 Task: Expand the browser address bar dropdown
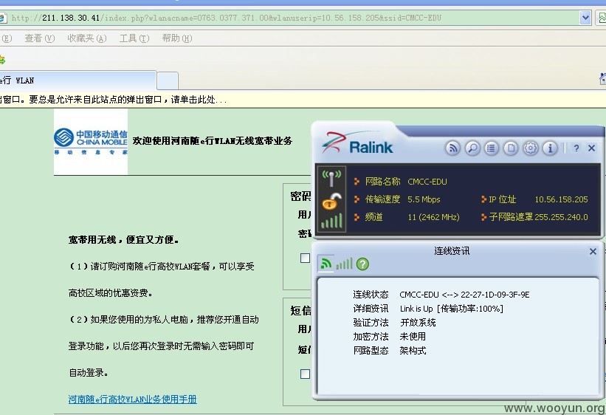tap(585, 18)
